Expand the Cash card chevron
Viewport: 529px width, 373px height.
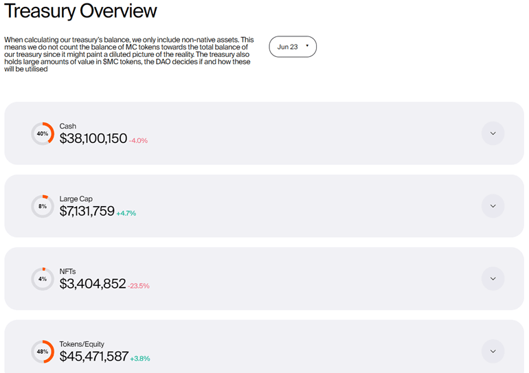(493, 133)
